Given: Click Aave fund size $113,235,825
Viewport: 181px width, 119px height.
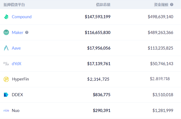Looking at the screenshot, I should [160, 48].
